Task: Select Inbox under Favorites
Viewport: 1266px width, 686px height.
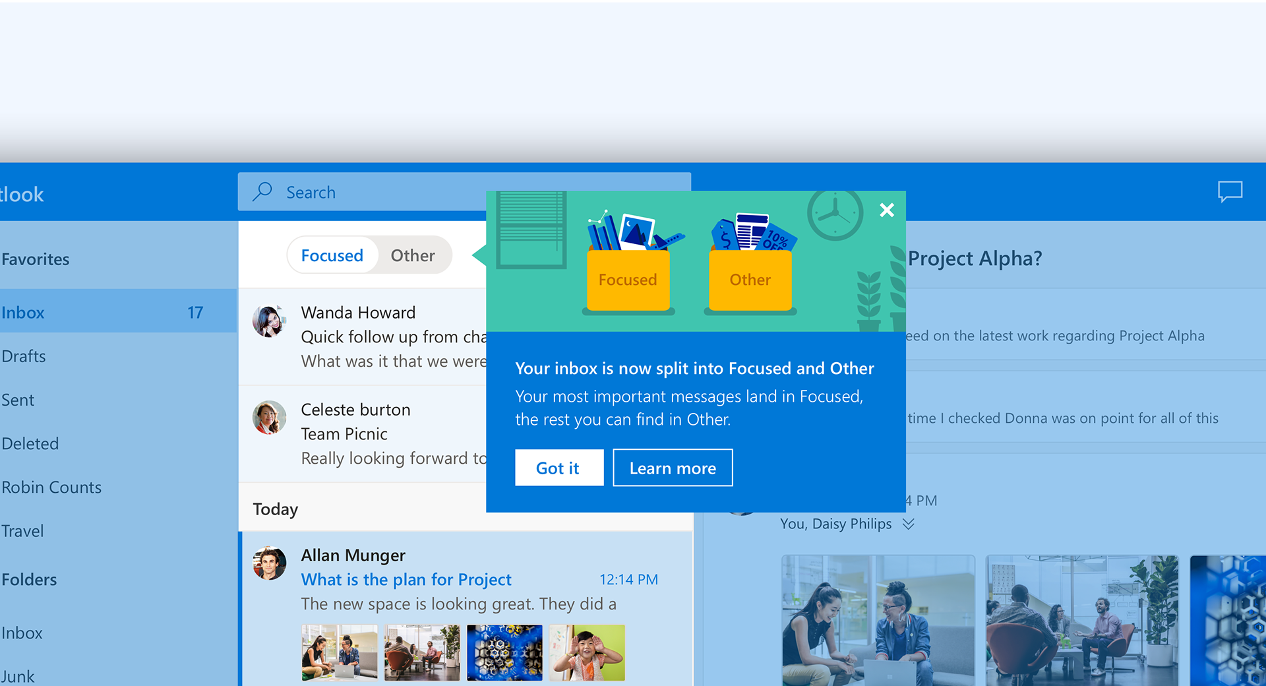Action: coord(118,312)
